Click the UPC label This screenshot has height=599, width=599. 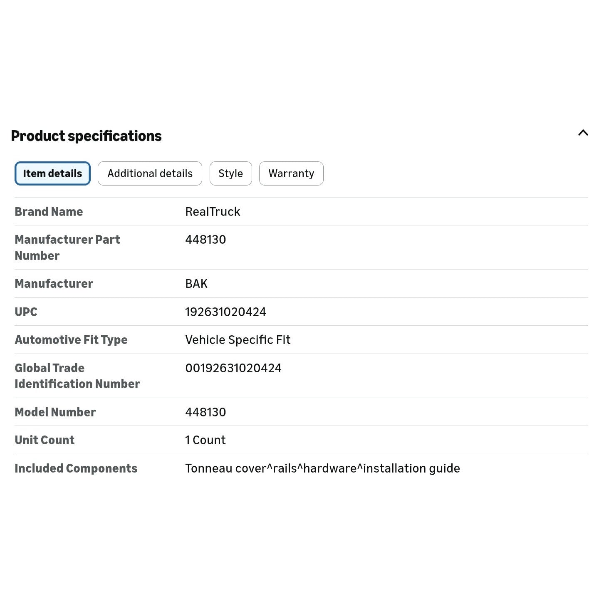tap(26, 312)
